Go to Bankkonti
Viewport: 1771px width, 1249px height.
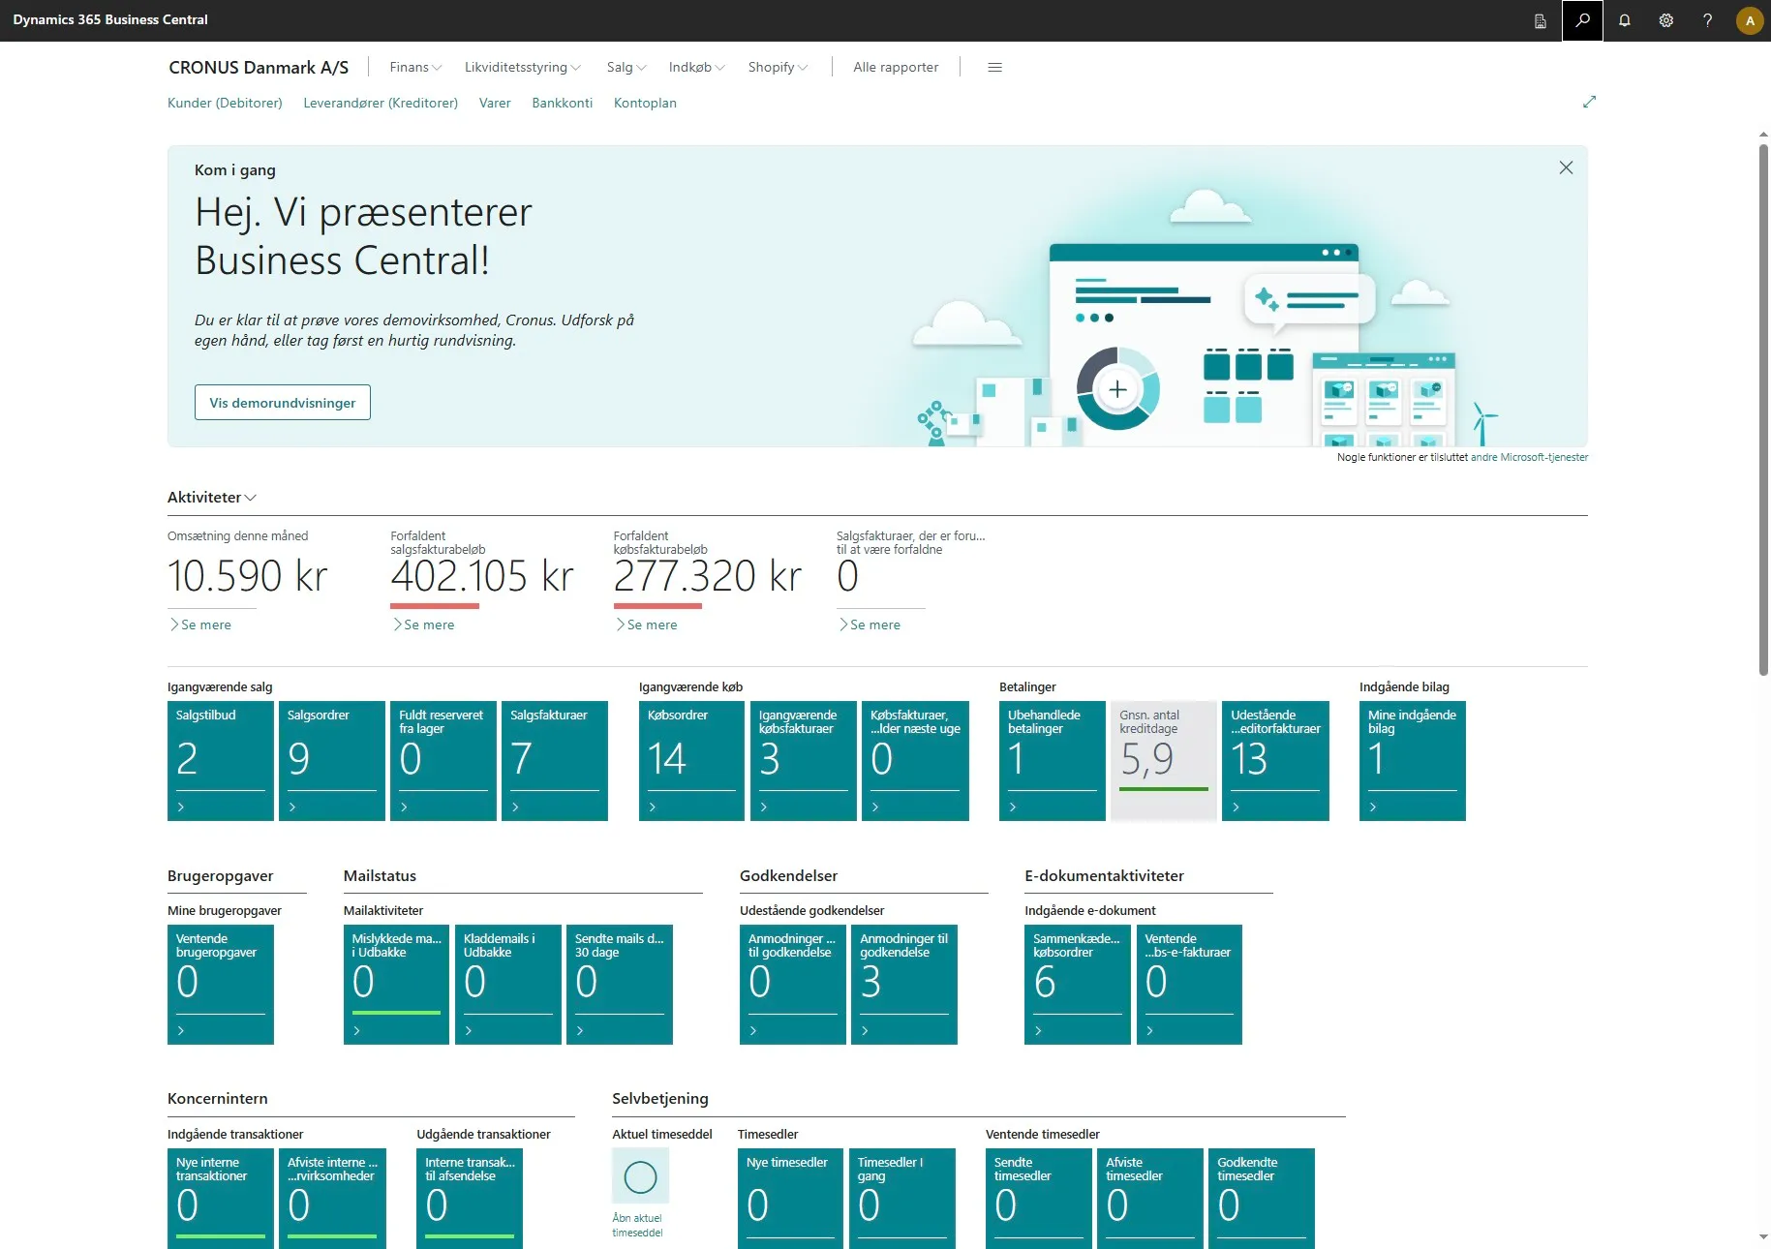562,103
